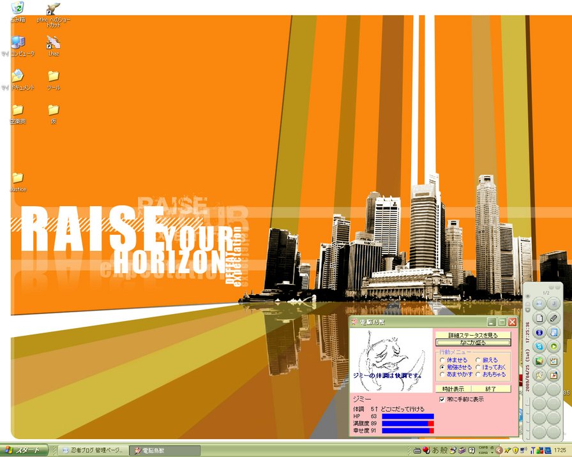Open the マイ ドキュメント desktop icon
This screenshot has height=457, width=572.
(17, 80)
